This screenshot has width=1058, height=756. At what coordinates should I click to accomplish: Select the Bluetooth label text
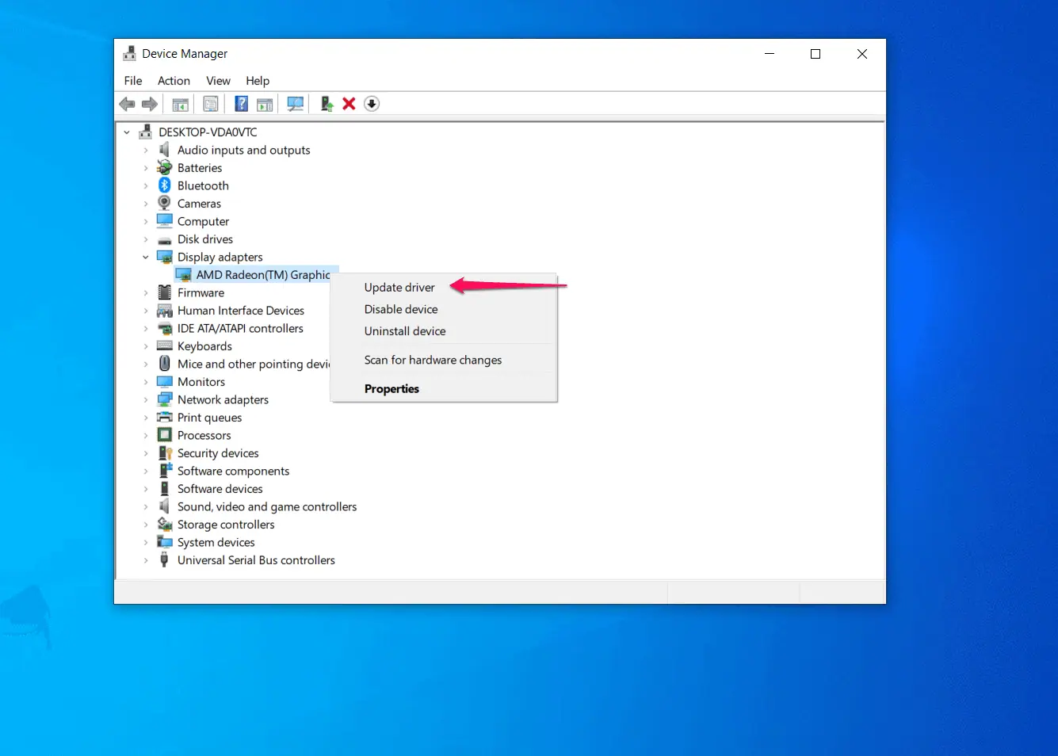pyautogui.click(x=203, y=185)
